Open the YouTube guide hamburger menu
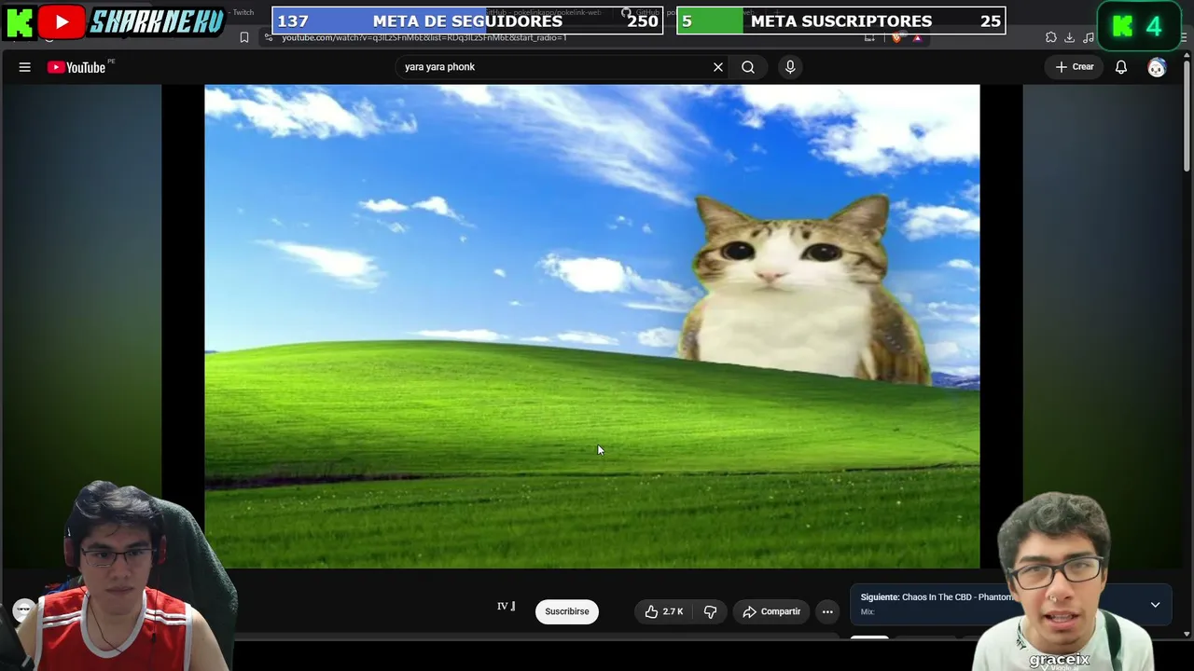1194x671 pixels. pyautogui.click(x=25, y=67)
